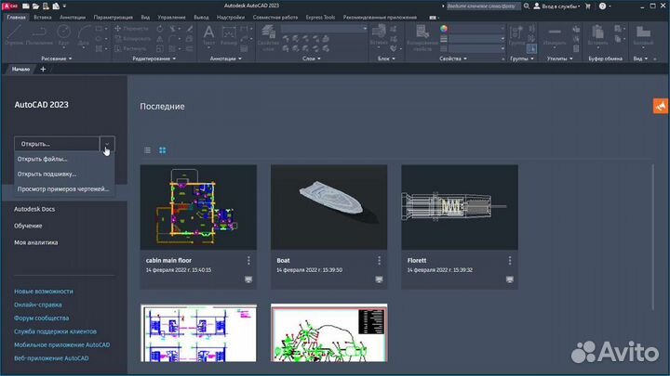Open the Autodesk App Store cart icon
The width and height of the screenshot is (670, 376).
click(x=588, y=6)
